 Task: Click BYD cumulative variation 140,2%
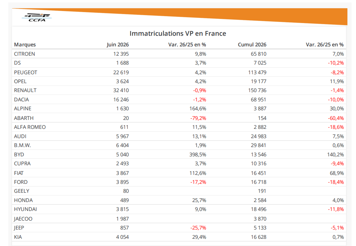(x=335, y=155)
